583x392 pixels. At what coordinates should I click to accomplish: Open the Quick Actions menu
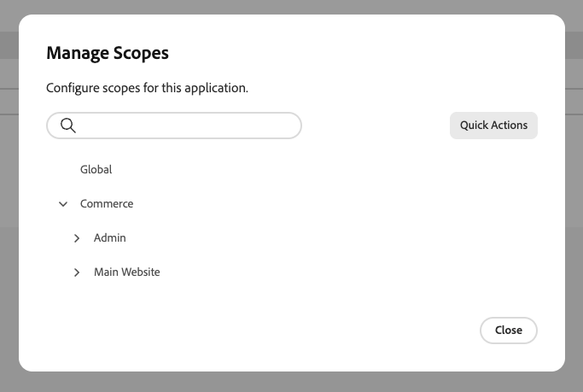pos(493,125)
